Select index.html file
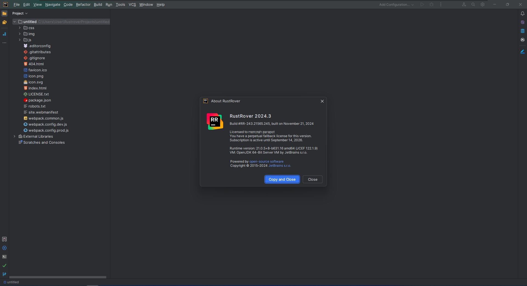Viewport: 527px width, 286px height. coord(37,88)
